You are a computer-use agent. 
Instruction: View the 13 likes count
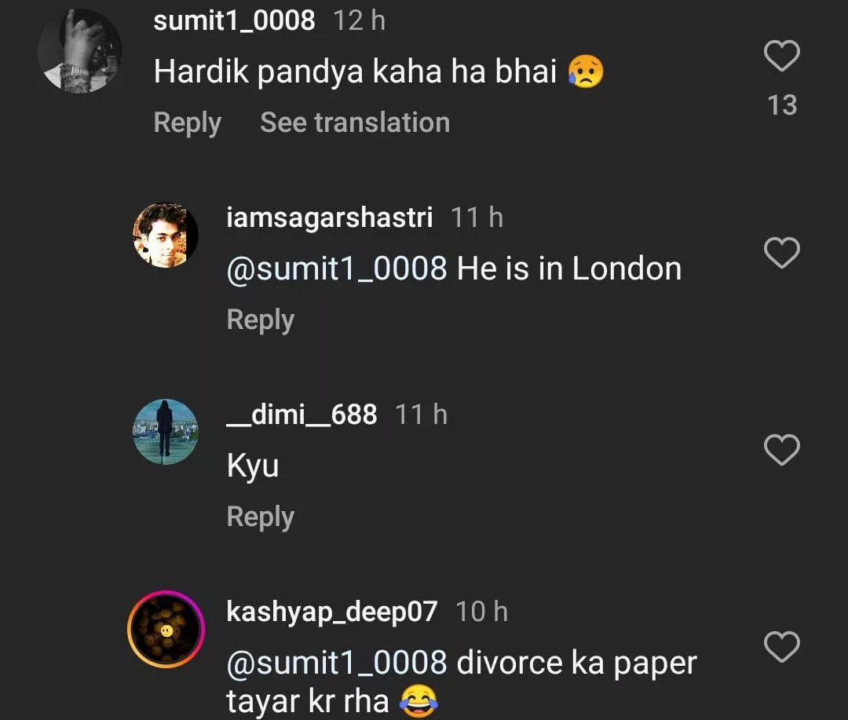coord(781,105)
